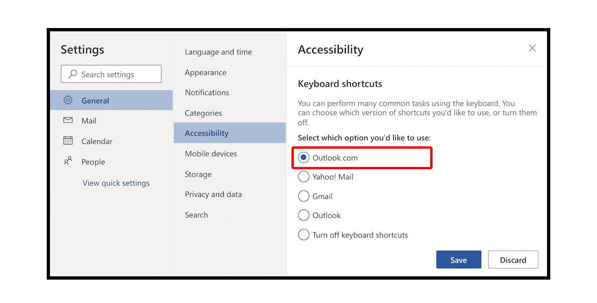Image resolution: width=597 pixels, height=303 pixels.
Task: Open Notifications settings
Action: tap(206, 93)
